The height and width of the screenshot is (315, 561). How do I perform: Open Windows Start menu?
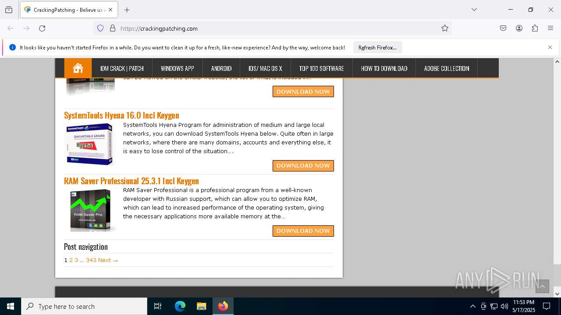[x=11, y=306]
